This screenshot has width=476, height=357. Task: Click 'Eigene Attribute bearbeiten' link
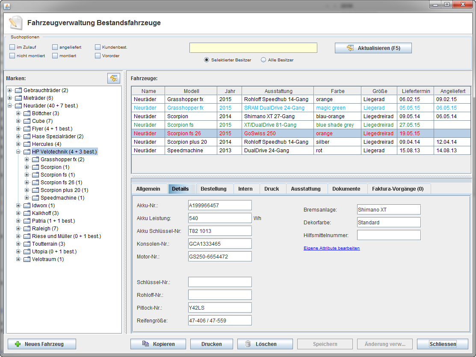coord(331,248)
